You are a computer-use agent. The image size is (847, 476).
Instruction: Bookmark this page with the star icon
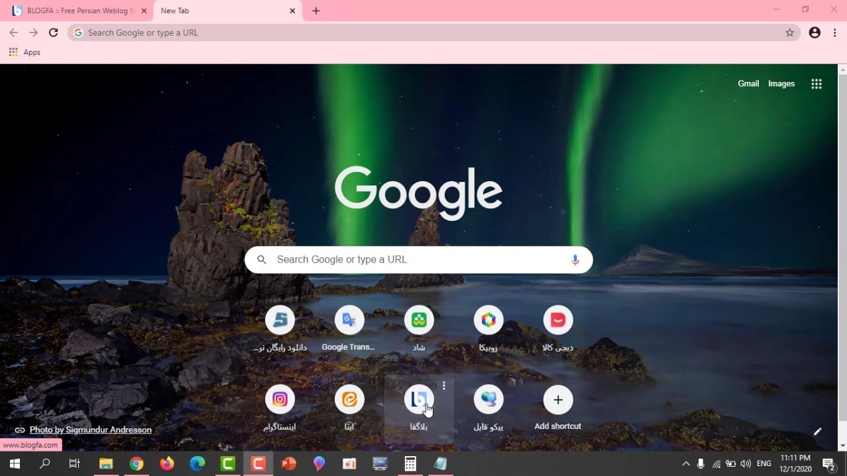pos(789,32)
